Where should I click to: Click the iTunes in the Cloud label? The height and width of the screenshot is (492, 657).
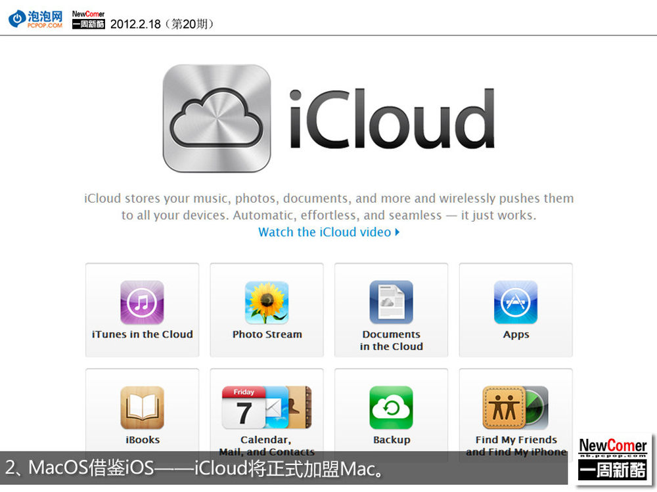click(143, 335)
